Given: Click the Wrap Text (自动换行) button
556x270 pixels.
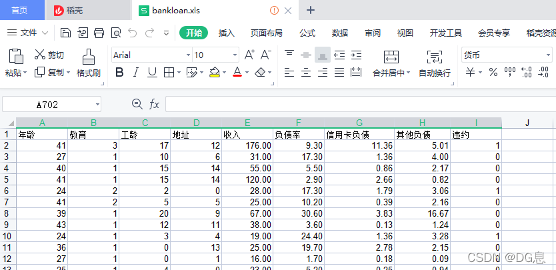Looking at the screenshot, I should coord(435,64).
